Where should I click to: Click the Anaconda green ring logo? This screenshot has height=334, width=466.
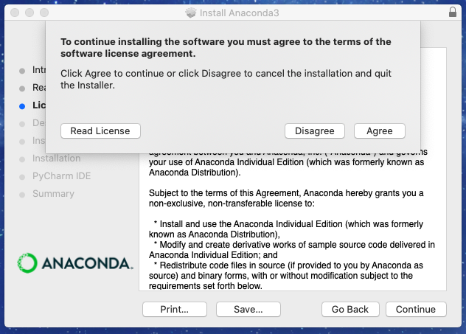tap(27, 263)
